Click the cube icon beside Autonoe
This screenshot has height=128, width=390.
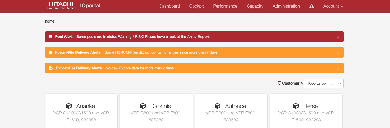[x=217, y=106]
